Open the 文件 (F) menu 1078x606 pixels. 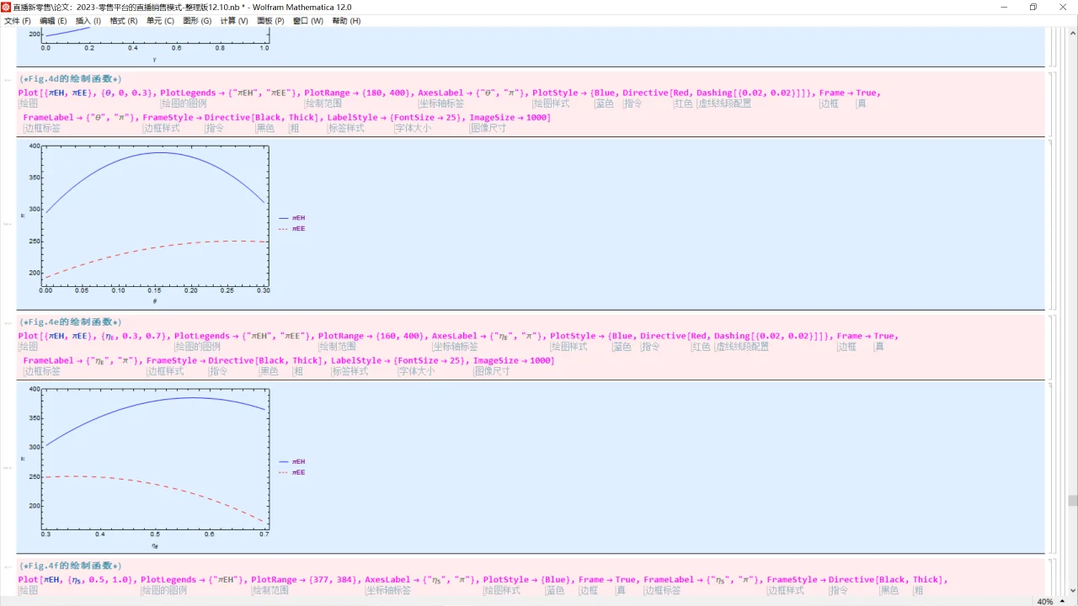(x=18, y=21)
